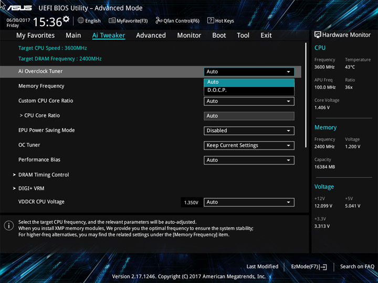This screenshot has height=283, width=378.
Task: Click the settings gear next to the clock
Action: [x=66, y=19]
